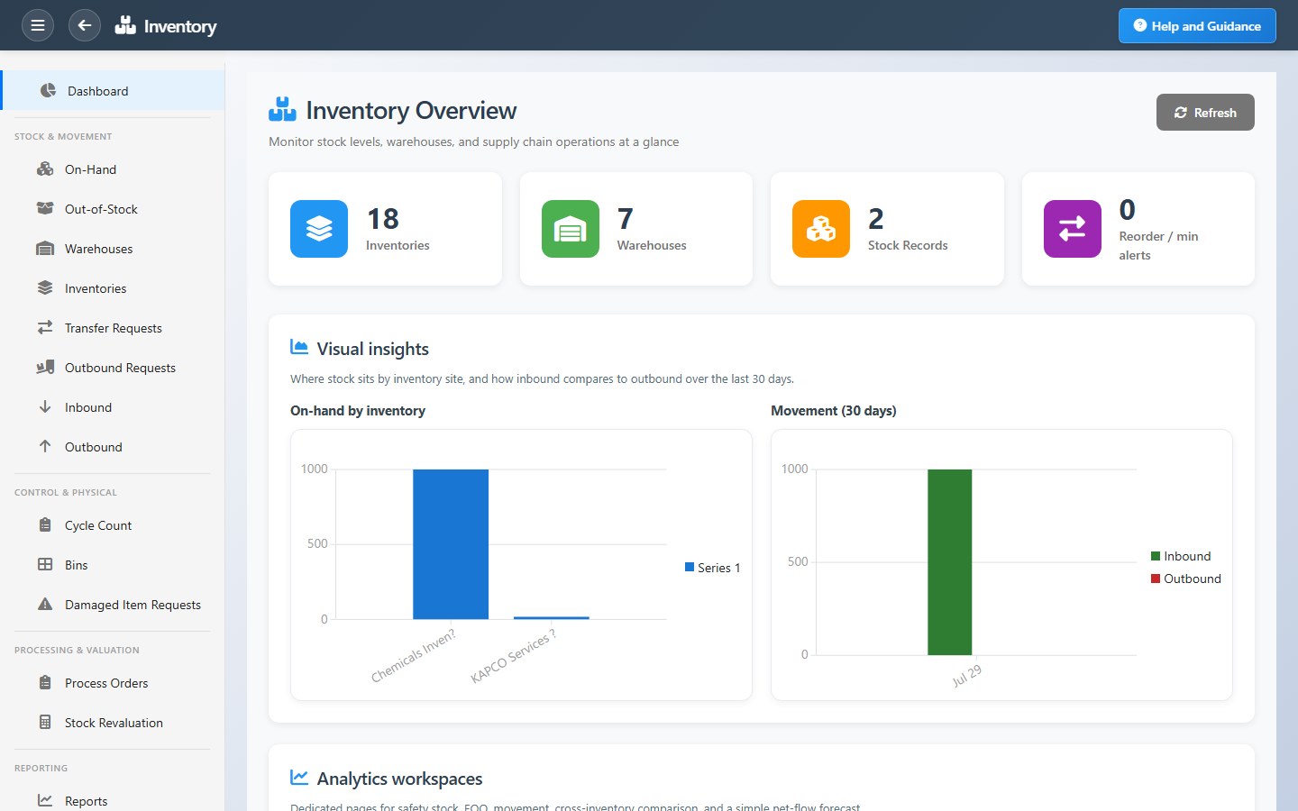Click the Analytics workspaces line chart icon
Viewport: 1298px width, 811px height.
(299, 777)
